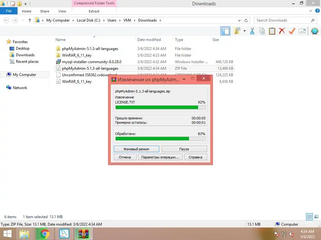This screenshot has height=240, width=321.
Task: Select Desktop in navigation pane
Action: (23, 48)
